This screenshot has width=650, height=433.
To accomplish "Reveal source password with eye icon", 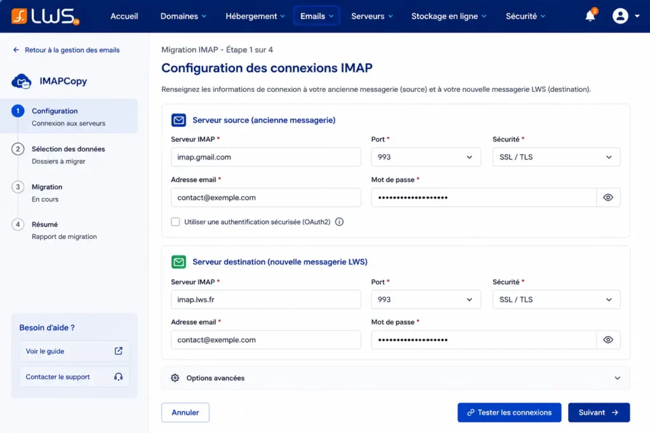I will click(608, 197).
